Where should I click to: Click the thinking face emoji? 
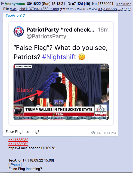82,57
